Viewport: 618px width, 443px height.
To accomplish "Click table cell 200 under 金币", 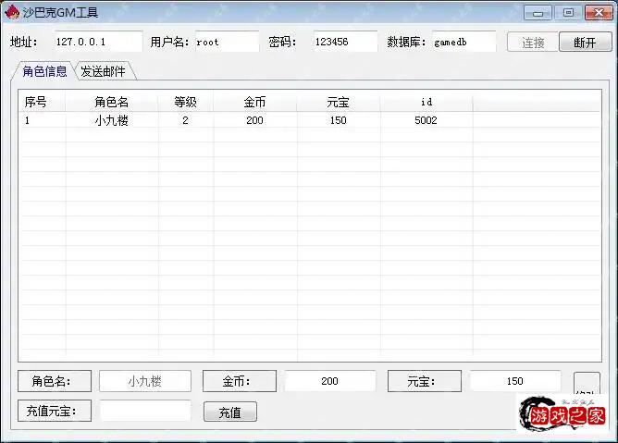I will pos(254,120).
